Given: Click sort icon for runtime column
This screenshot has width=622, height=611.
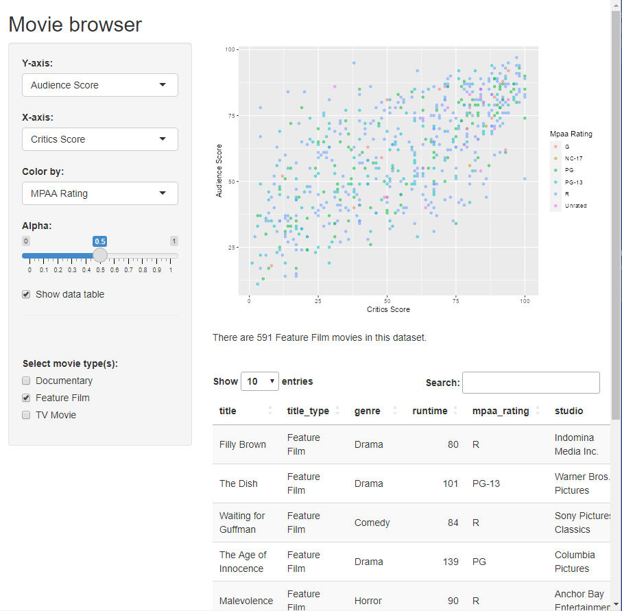Looking at the screenshot, I should click(455, 411).
